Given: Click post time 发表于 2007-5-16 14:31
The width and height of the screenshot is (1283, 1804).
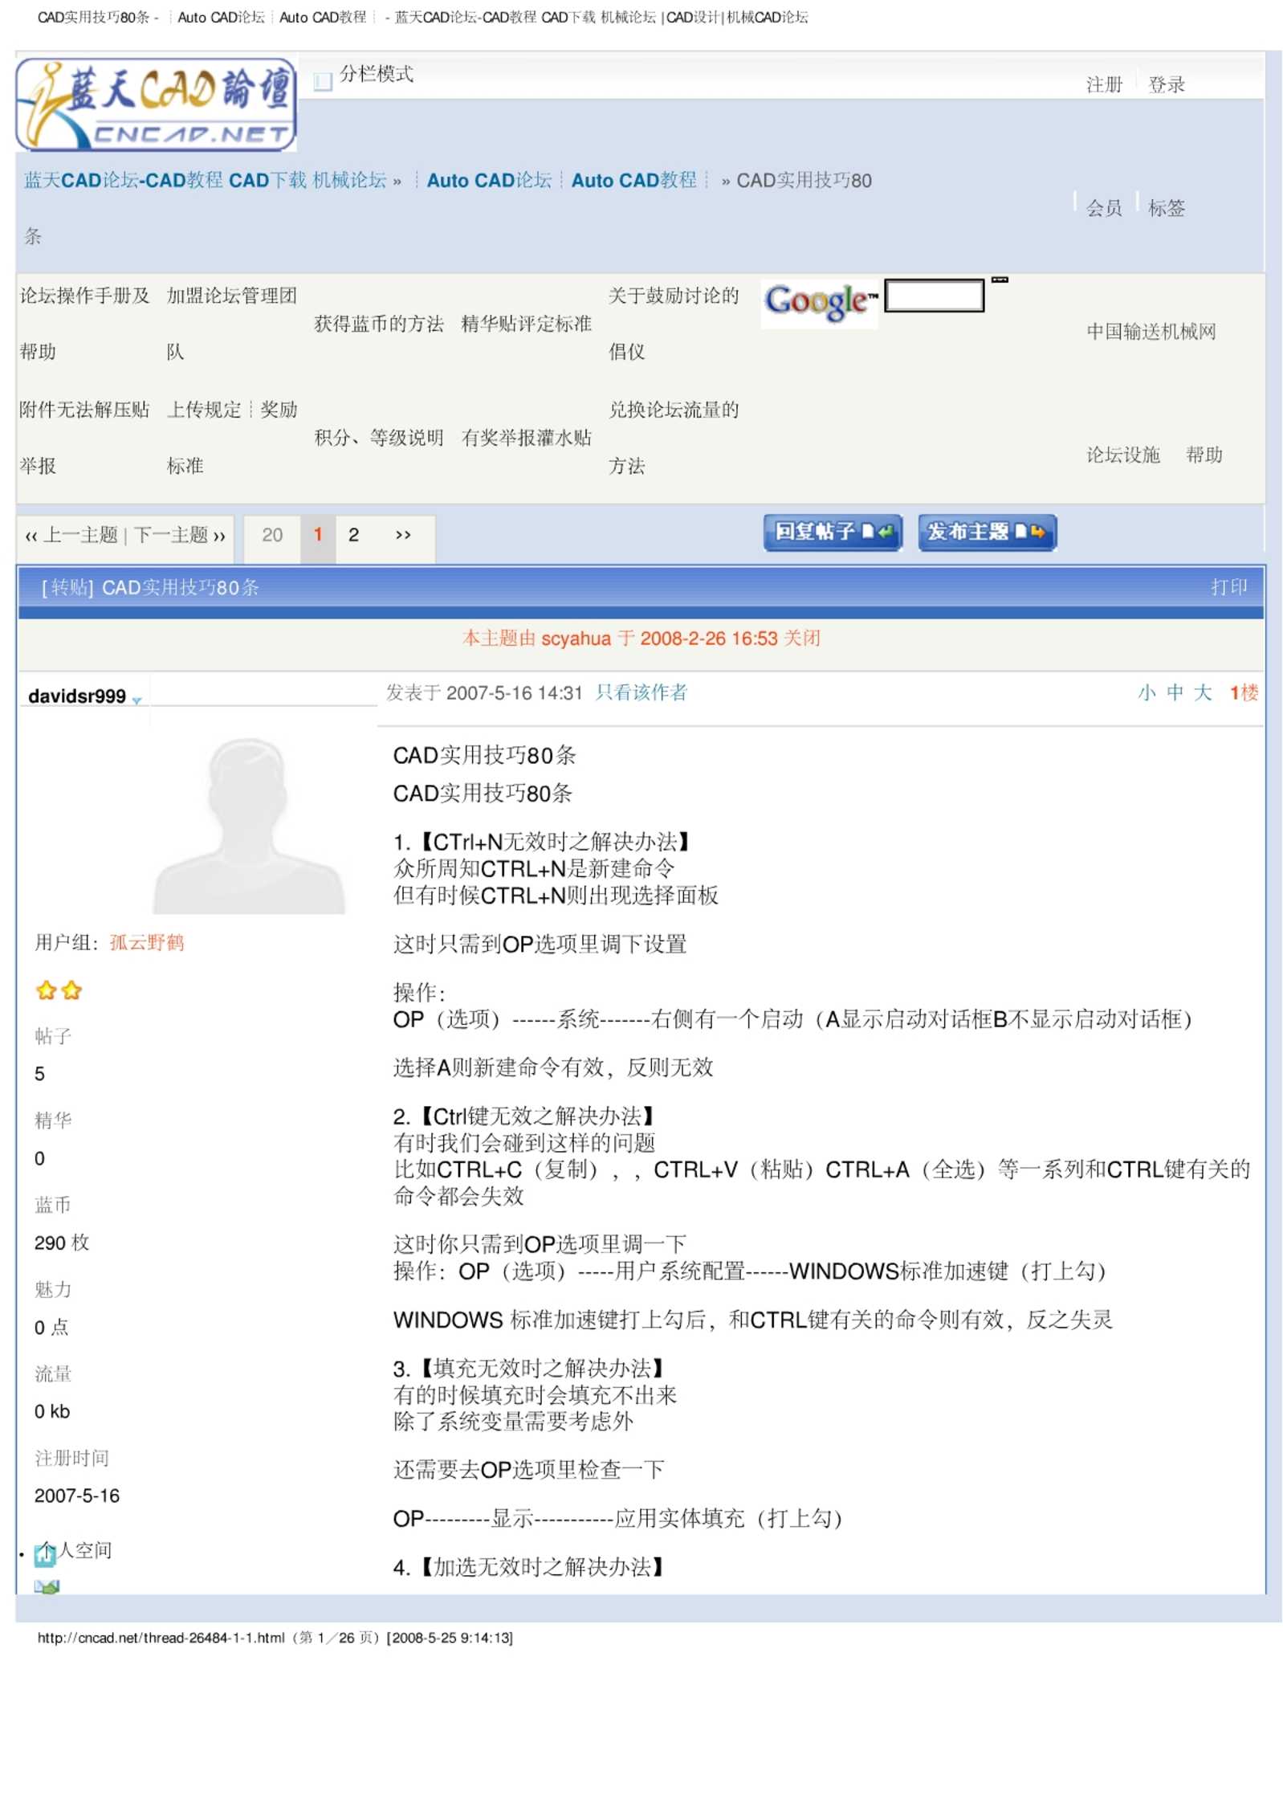Looking at the screenshot, I should point(484,692).
